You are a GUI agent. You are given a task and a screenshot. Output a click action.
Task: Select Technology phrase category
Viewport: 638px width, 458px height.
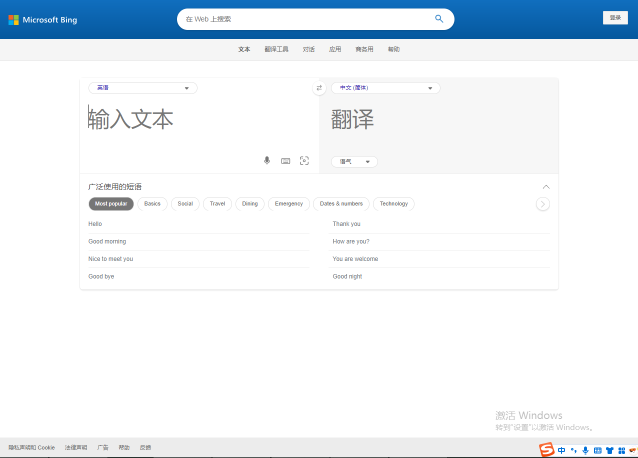click(394, 204)
